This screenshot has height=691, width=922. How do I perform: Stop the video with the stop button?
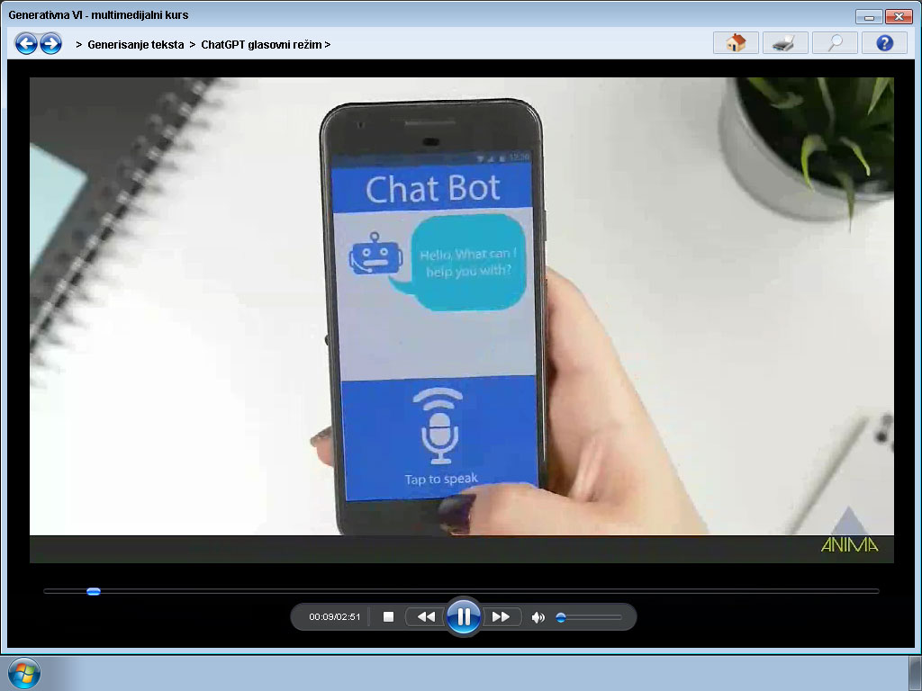click(x=389, y=617)
